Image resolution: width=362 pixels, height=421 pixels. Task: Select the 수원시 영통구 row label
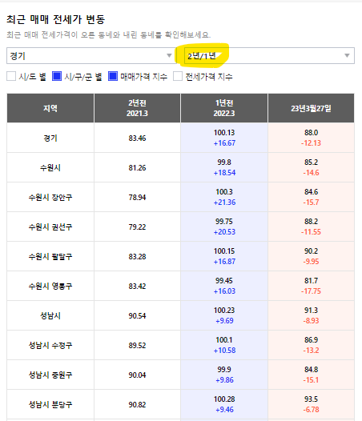tap(50, 286)
